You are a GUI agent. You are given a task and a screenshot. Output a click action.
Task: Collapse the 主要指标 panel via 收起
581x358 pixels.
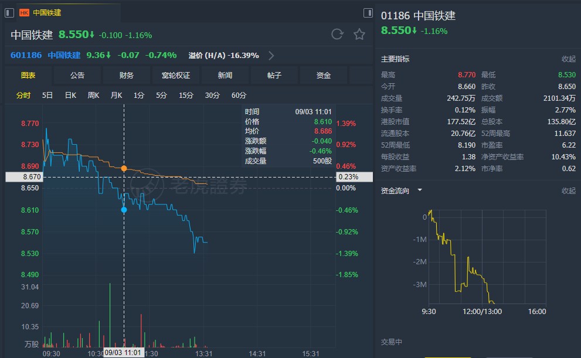pos(569,59)
